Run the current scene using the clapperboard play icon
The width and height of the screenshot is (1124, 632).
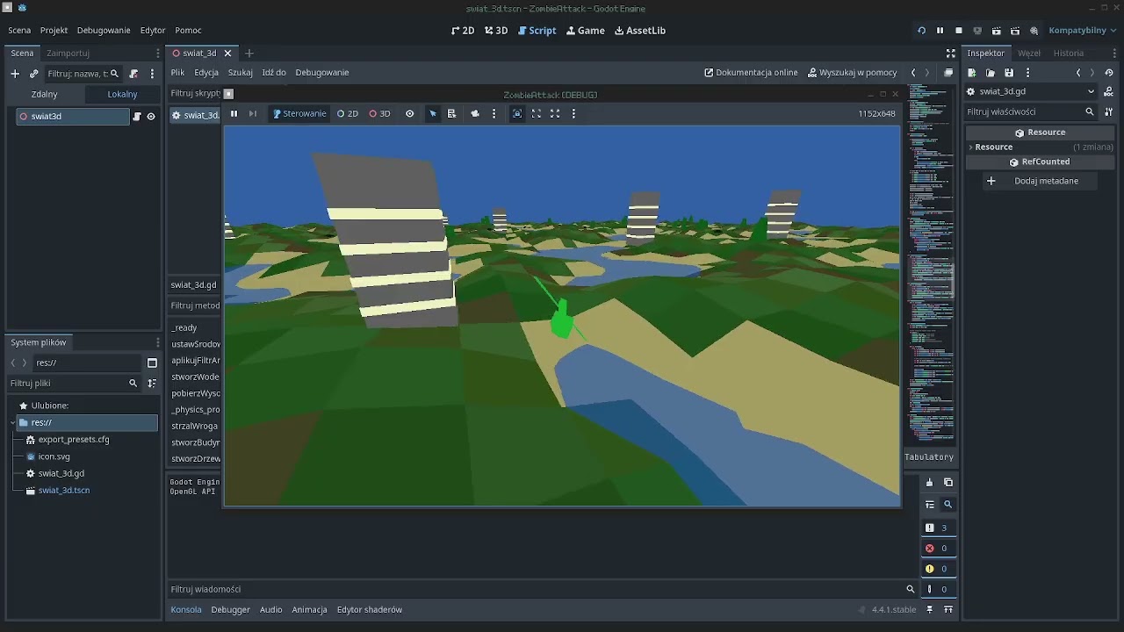coord(996,31)
